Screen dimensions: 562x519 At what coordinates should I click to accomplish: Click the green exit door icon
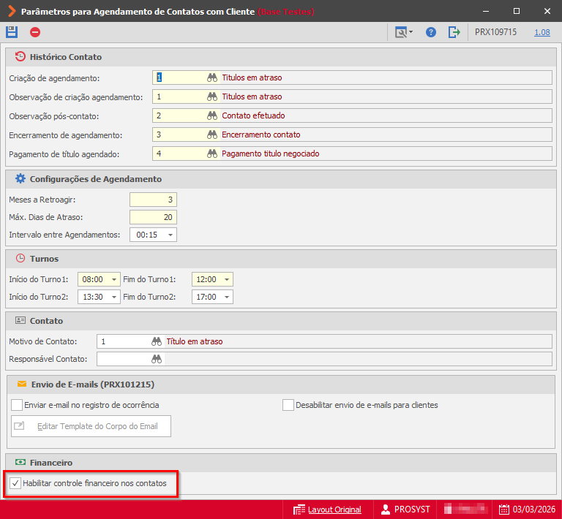(454, 32)
